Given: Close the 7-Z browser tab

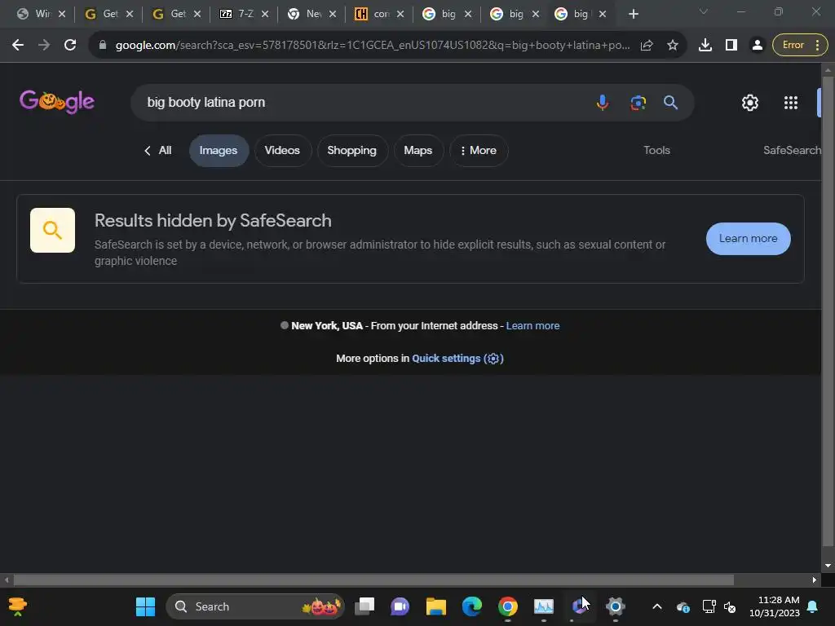Looking at the screenshot, I should click(265, 15).
